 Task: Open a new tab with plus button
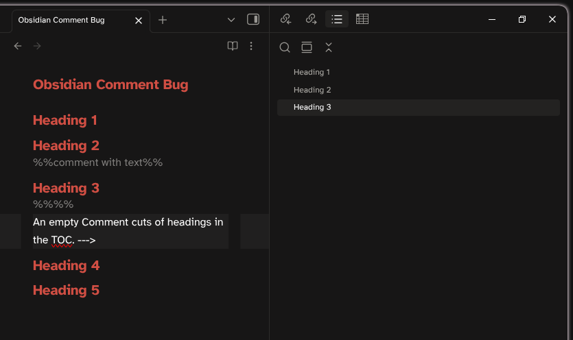tap(163, 20)
